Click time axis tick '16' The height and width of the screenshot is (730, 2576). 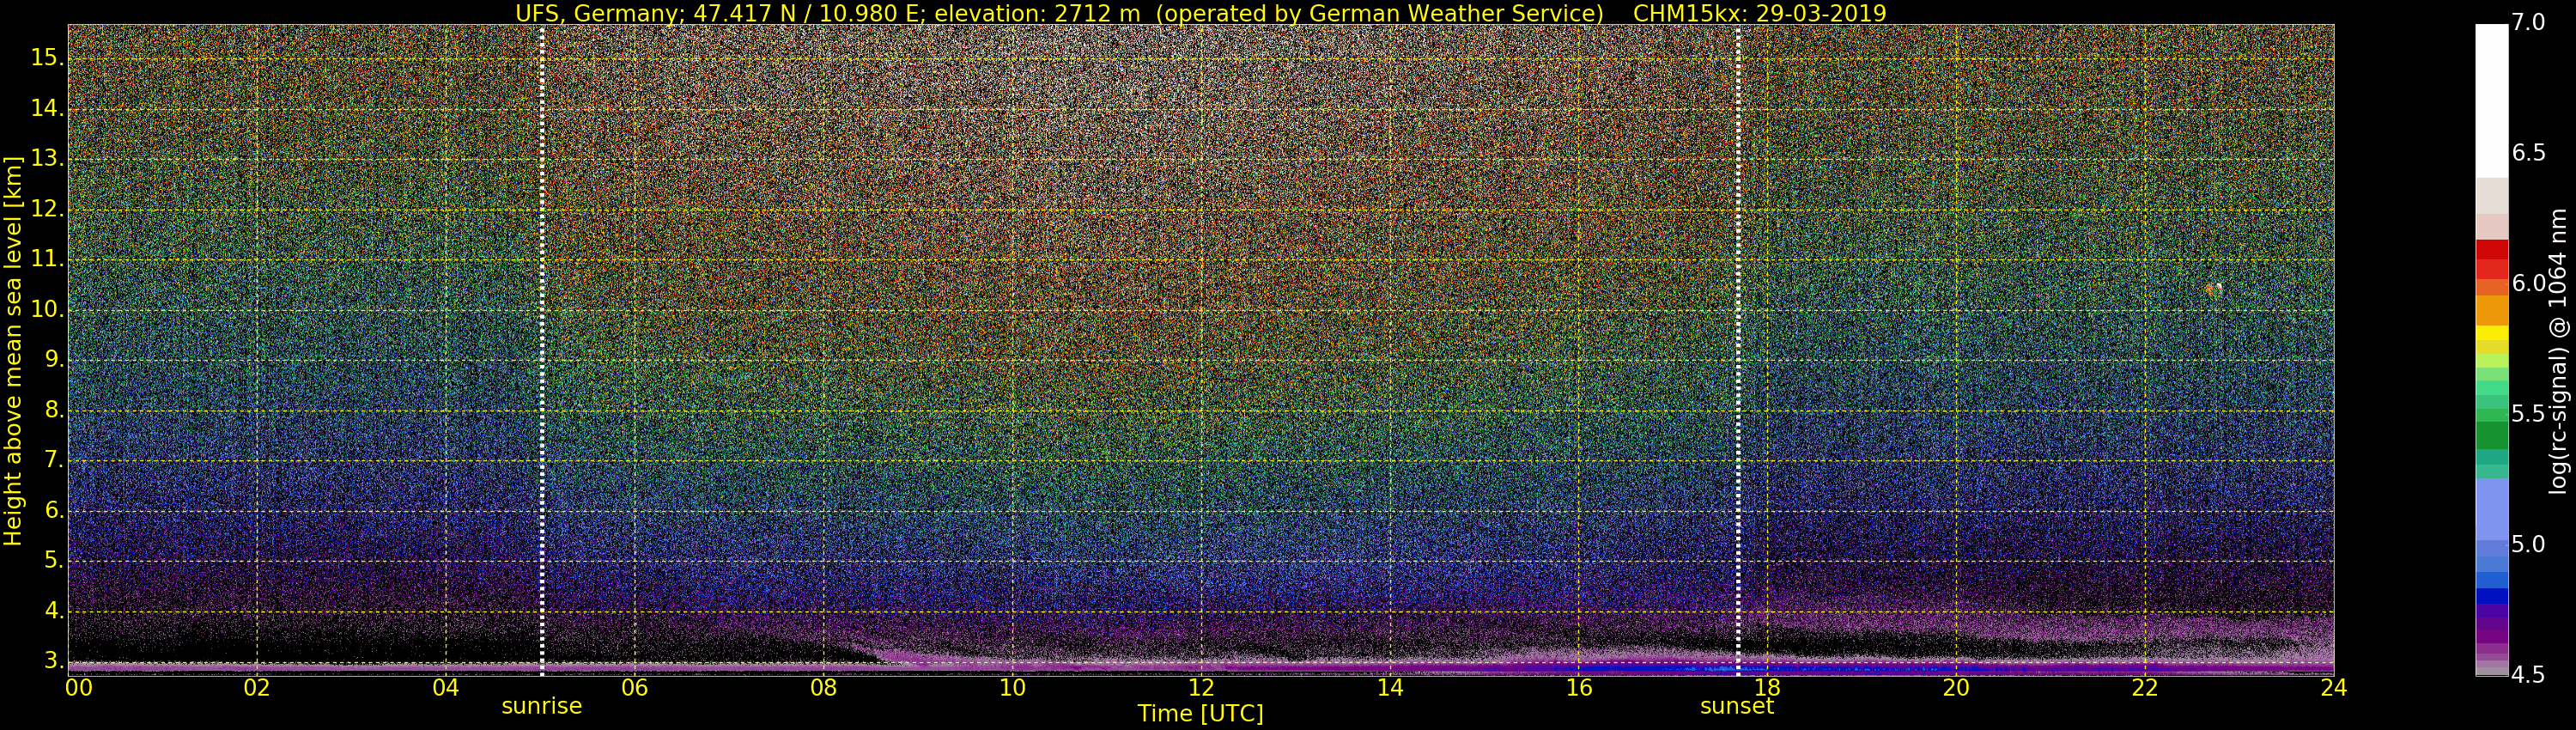tap(1579, 688)
